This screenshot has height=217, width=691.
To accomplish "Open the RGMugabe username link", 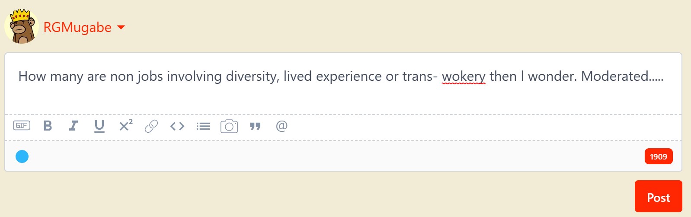I will pyautogui.click(x=77, y=27).
